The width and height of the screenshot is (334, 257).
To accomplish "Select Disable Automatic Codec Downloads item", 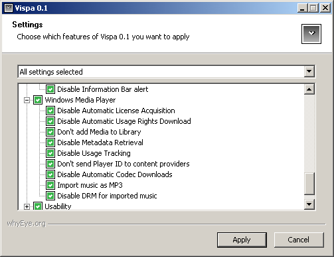I will click(x=115, y=174).
